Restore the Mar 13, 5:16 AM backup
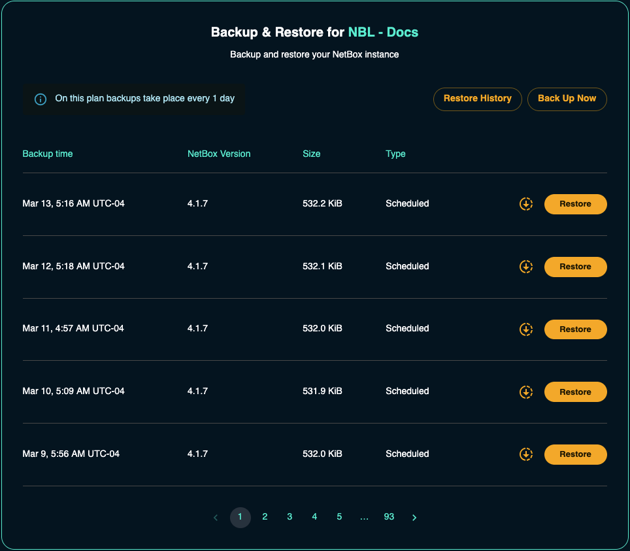This screenshot has height=551, width=630. tap(575, 204)
